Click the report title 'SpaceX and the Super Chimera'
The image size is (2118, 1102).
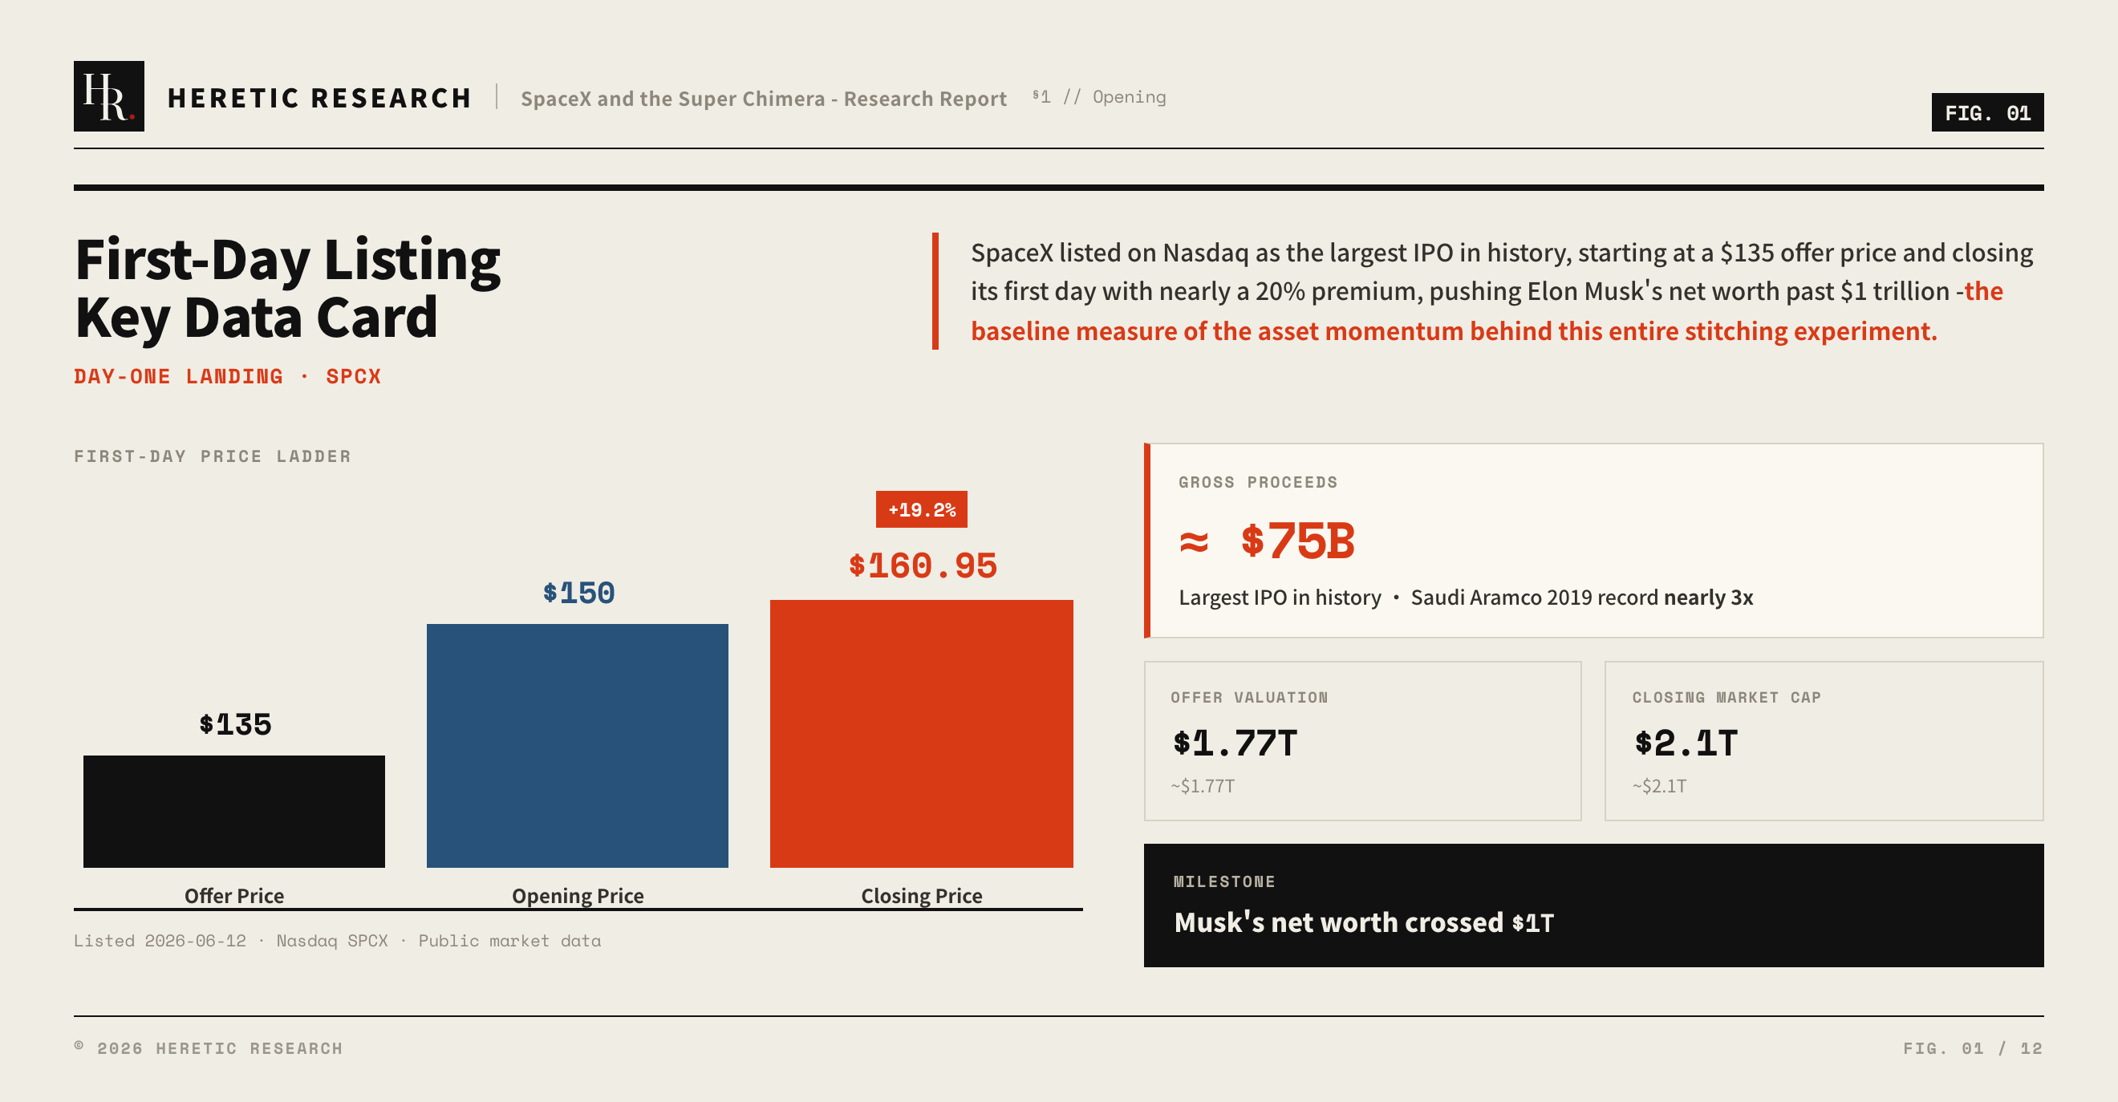coord(763,99)
